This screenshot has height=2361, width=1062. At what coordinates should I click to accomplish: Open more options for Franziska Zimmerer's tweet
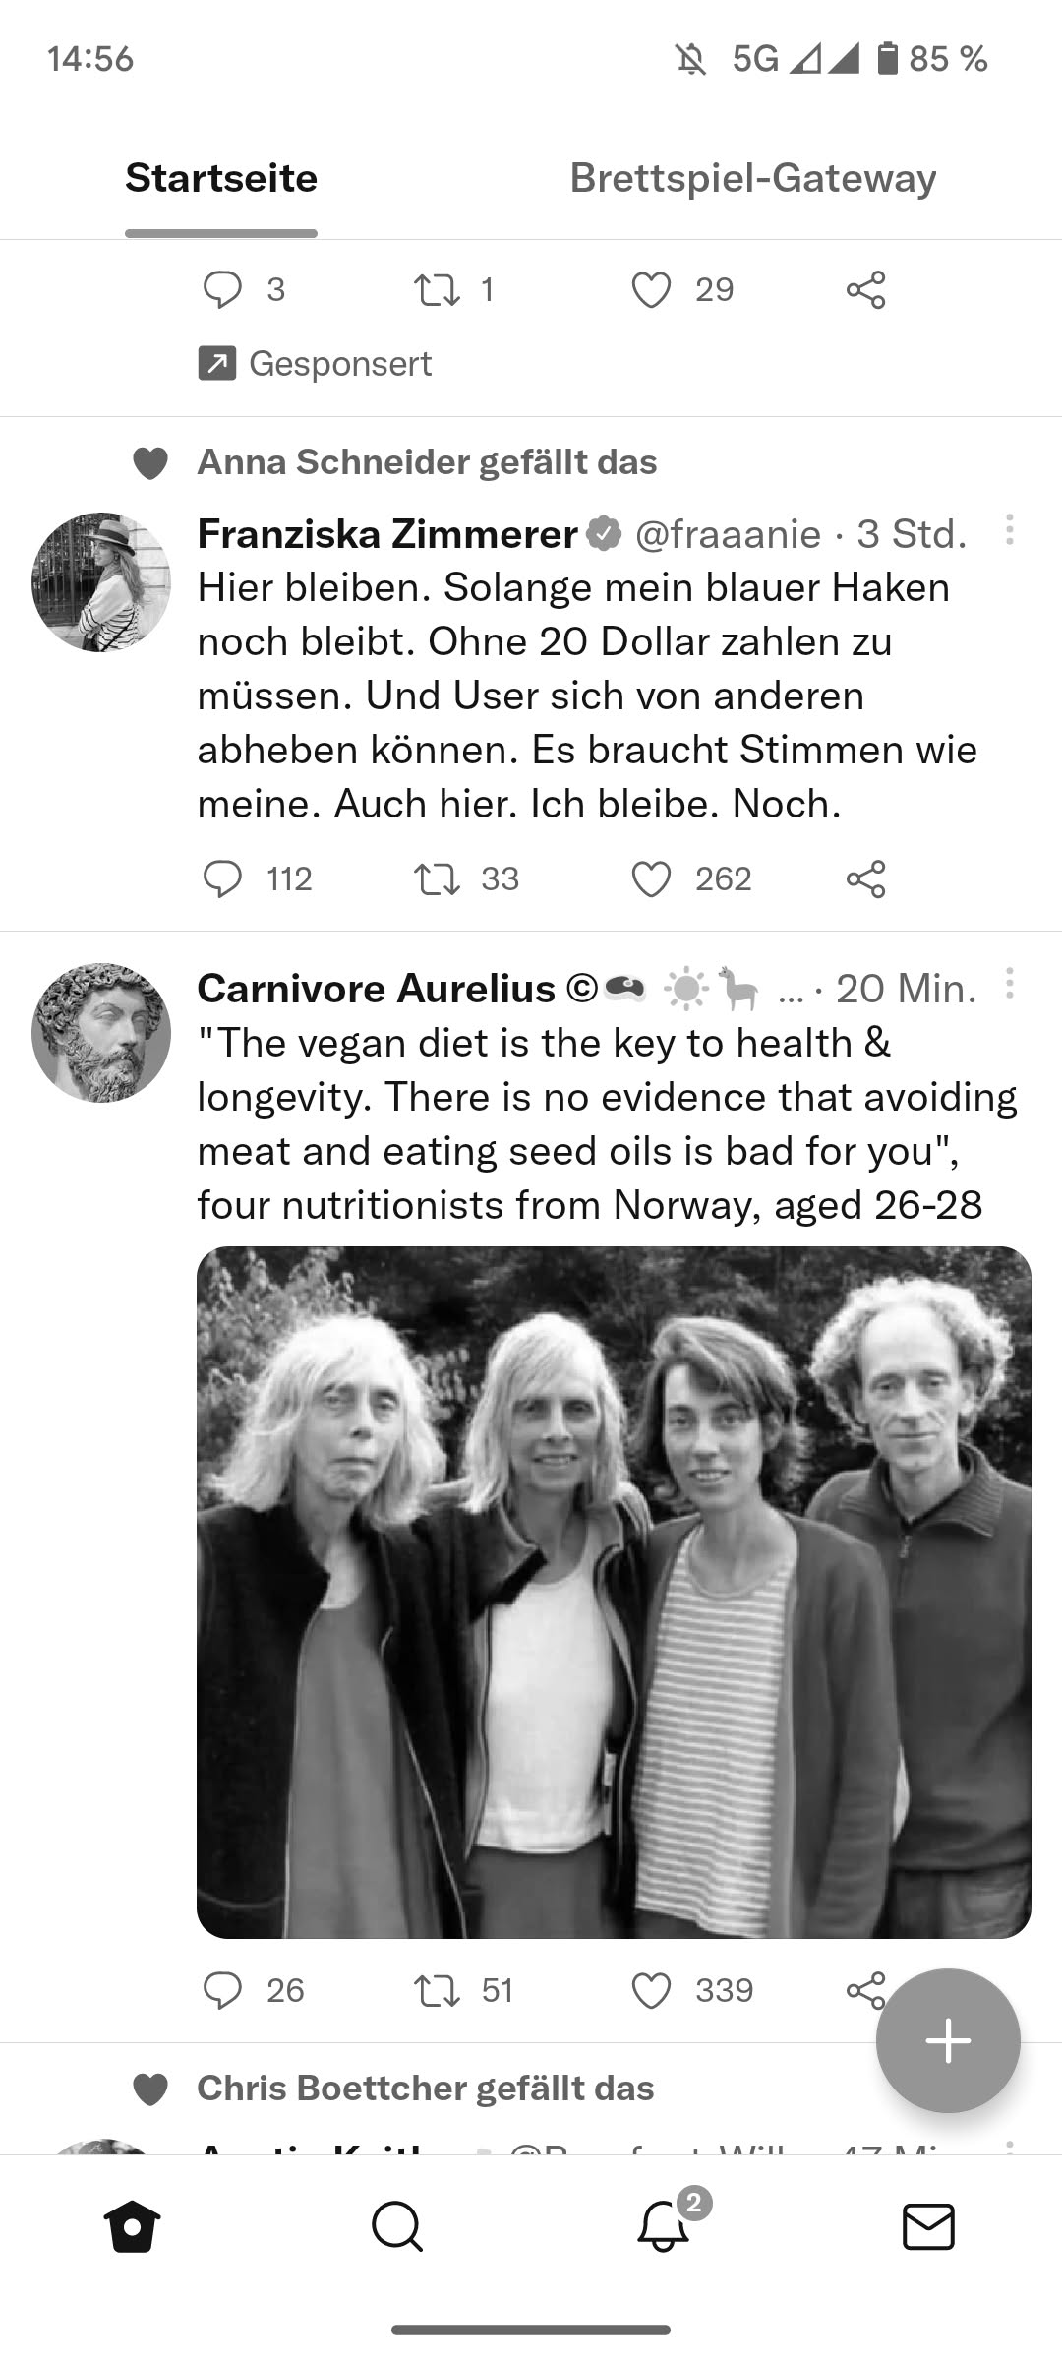point(1009,530)
